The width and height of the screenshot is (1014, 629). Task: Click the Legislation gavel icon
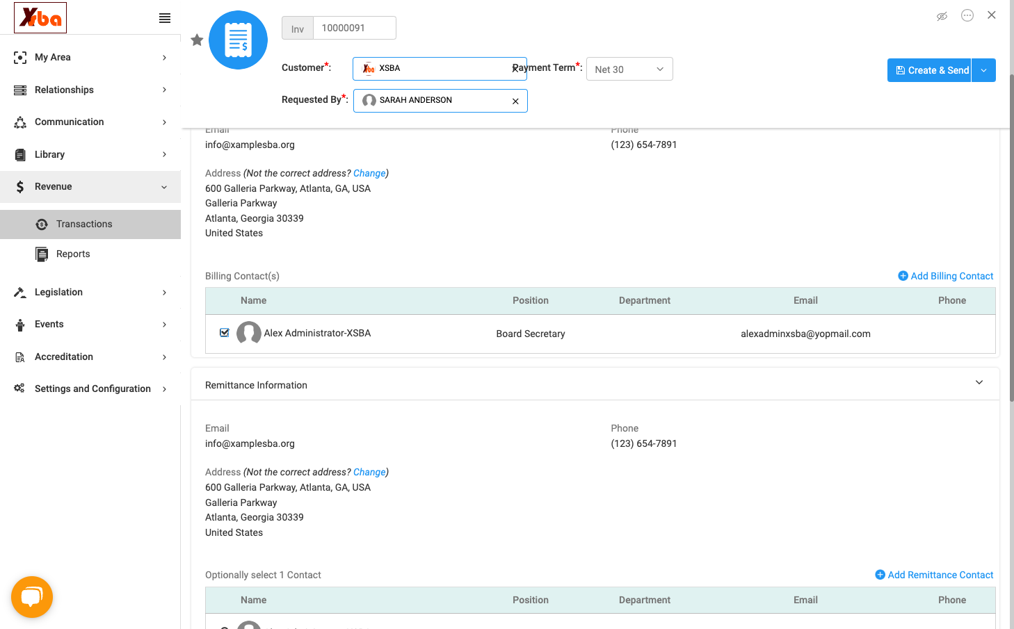tap(20, 293)
